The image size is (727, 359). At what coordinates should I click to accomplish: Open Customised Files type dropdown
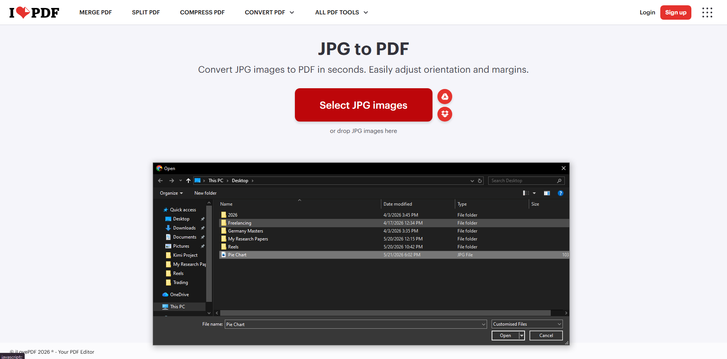click(527, 324)
